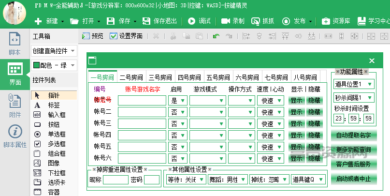Open 启用 dropdown for first account row
Image resolution: width=390 pixels, height=196 pixels.
click(177, 101)
